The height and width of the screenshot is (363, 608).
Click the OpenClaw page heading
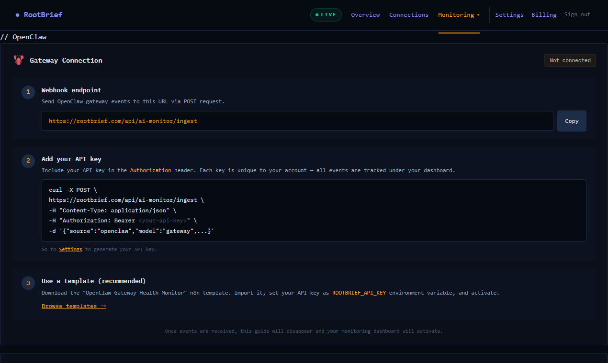[x=24, y=37]
